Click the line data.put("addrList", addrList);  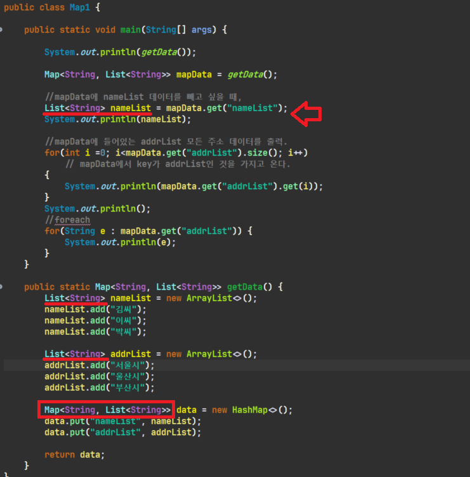coord(123,433)
